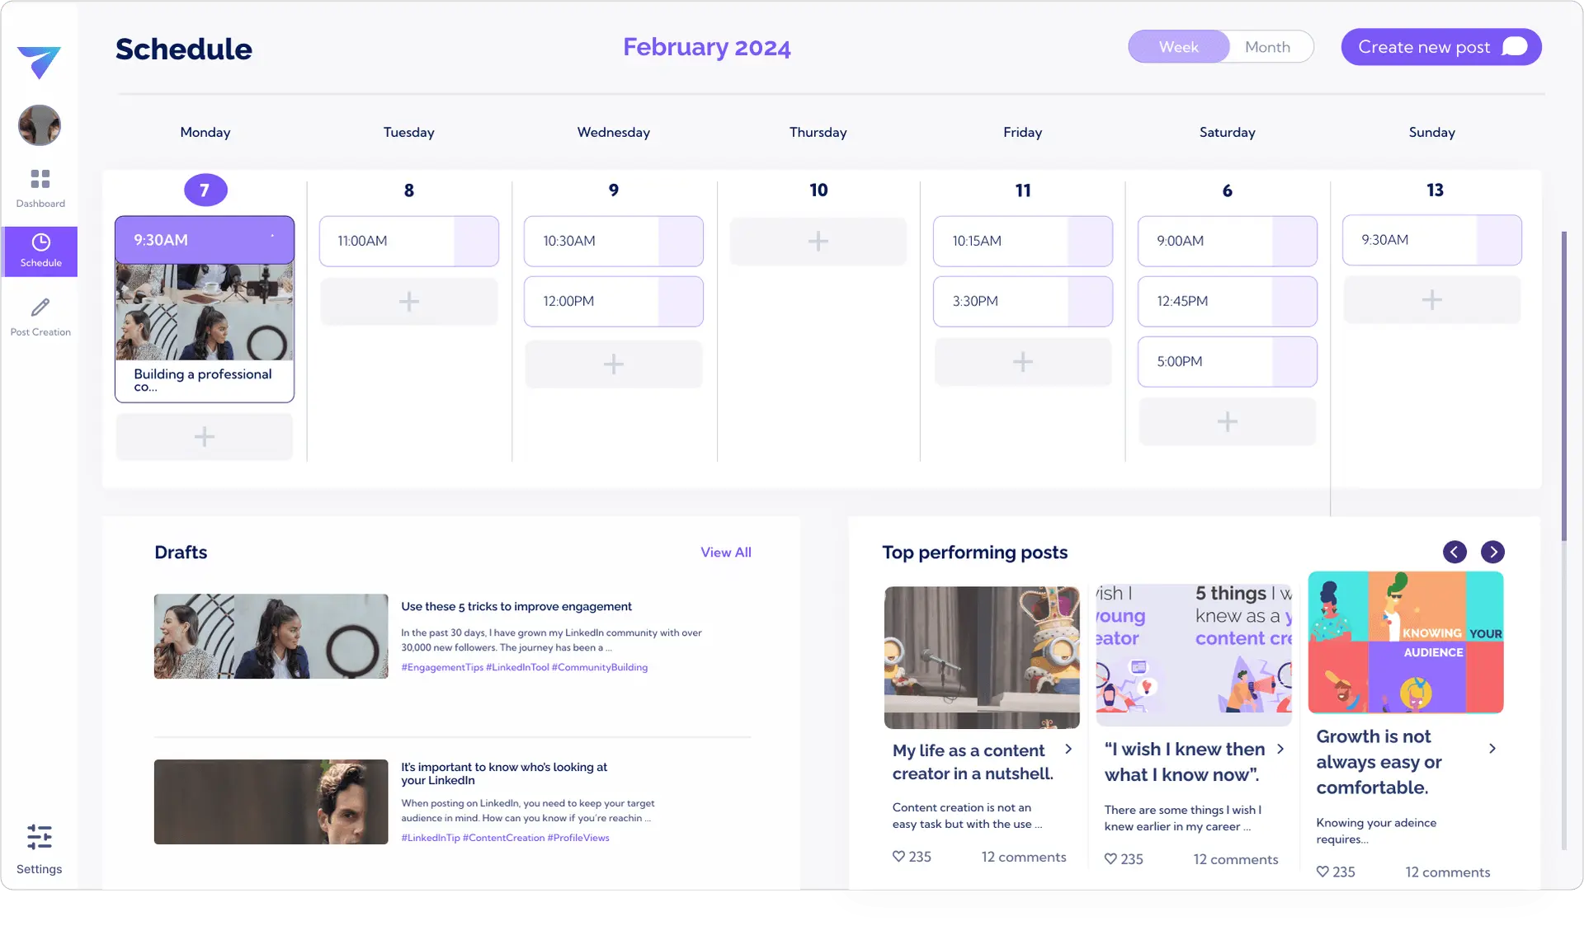Click hashtag #LinkedInTool
Image resolution: width=1584 pixels, height=926 pixels.
(x=517, y=667)
